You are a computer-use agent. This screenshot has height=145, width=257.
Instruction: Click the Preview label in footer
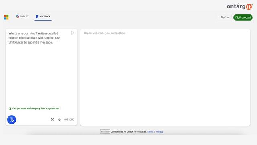pos(105,132)
